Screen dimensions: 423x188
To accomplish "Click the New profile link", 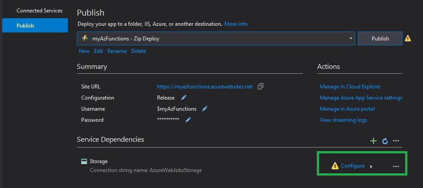I will click(x=84, y=51).
